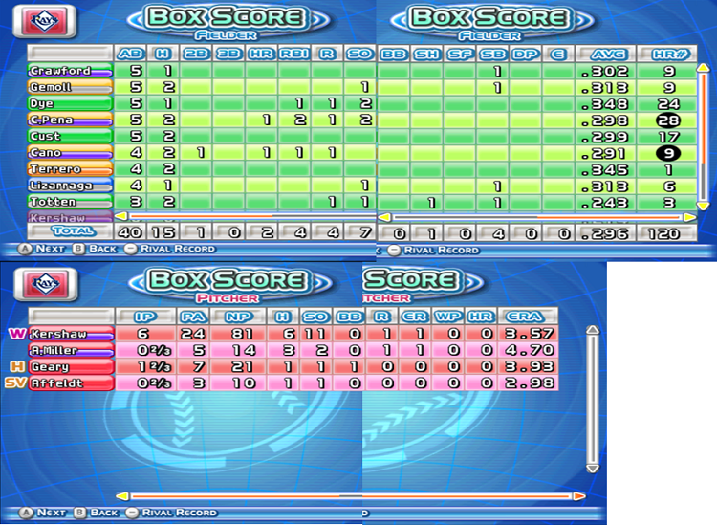Select Kershaw in the pitcher table
This screenshot has width=717, height=525.
pyautogui.click(x=72, y=334)
